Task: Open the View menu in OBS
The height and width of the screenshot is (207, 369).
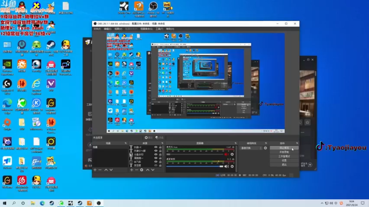Action: (x=118, y=29)
